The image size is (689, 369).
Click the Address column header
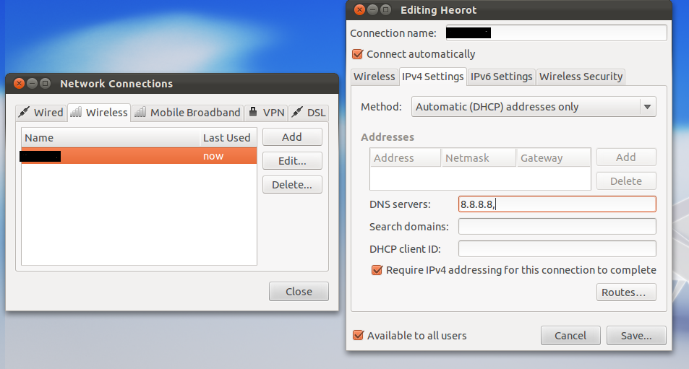[x=406, y=158]
